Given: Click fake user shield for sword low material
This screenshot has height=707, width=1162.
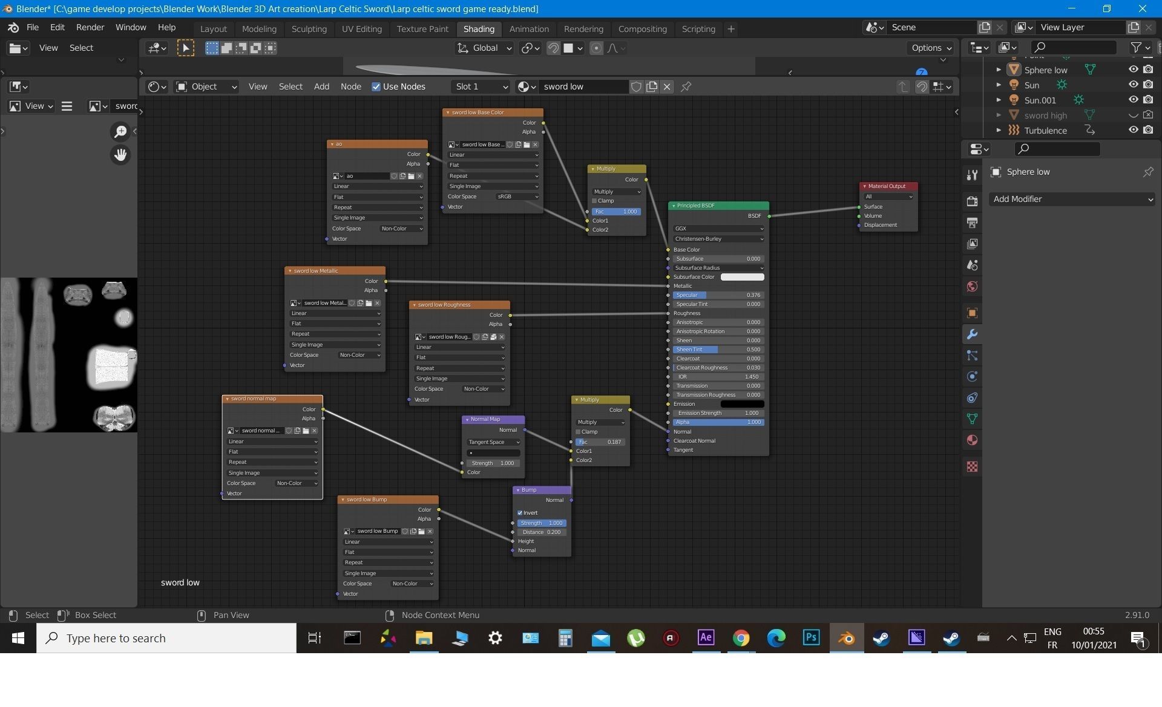Looking at the screenshot, I should tap(636, 86).
